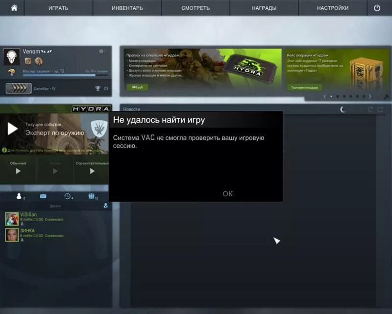Start the middle greyed-out mode arrow
The width and height of the screenshot is (392, 314).
point(55,171)
